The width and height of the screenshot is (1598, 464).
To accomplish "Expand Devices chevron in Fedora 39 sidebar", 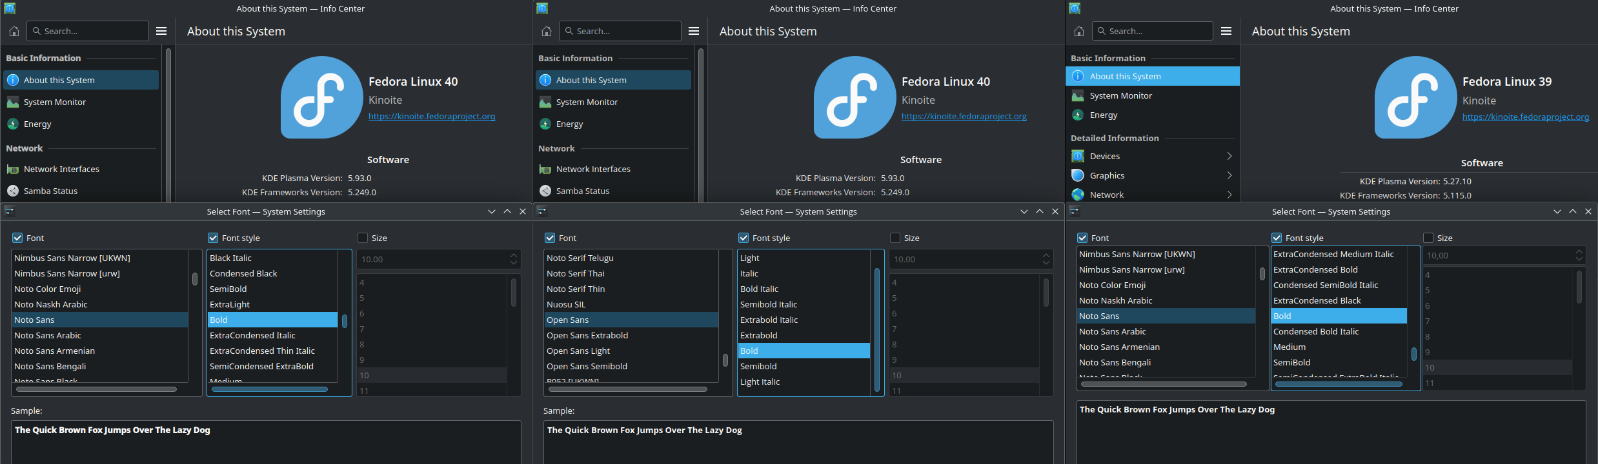I will point(1229,156).
